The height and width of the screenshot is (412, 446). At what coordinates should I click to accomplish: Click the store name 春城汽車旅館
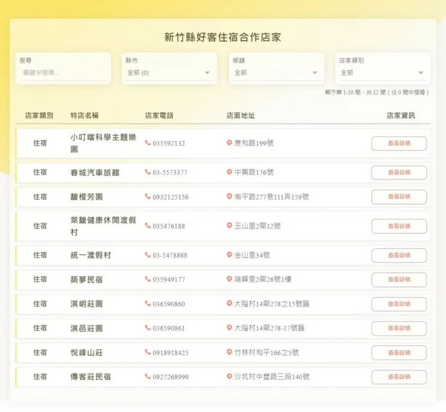click(95, 173)
